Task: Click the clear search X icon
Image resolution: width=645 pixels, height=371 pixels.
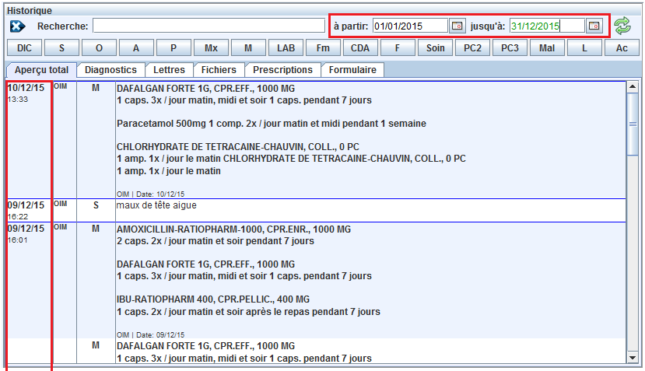Action: point(18,26)
